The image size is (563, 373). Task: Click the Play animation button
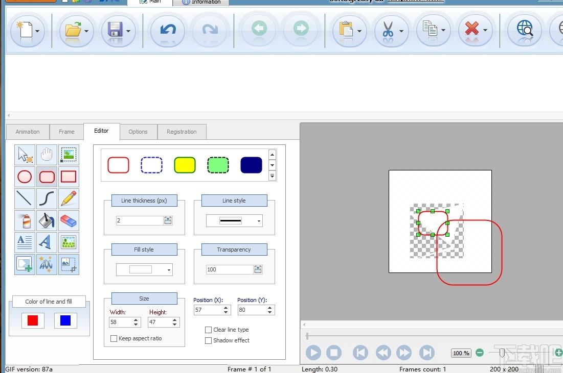click(313, 353)
